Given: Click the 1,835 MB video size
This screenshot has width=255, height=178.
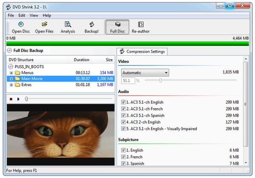Looking at the screenshot, I should [x=231, y=72].
